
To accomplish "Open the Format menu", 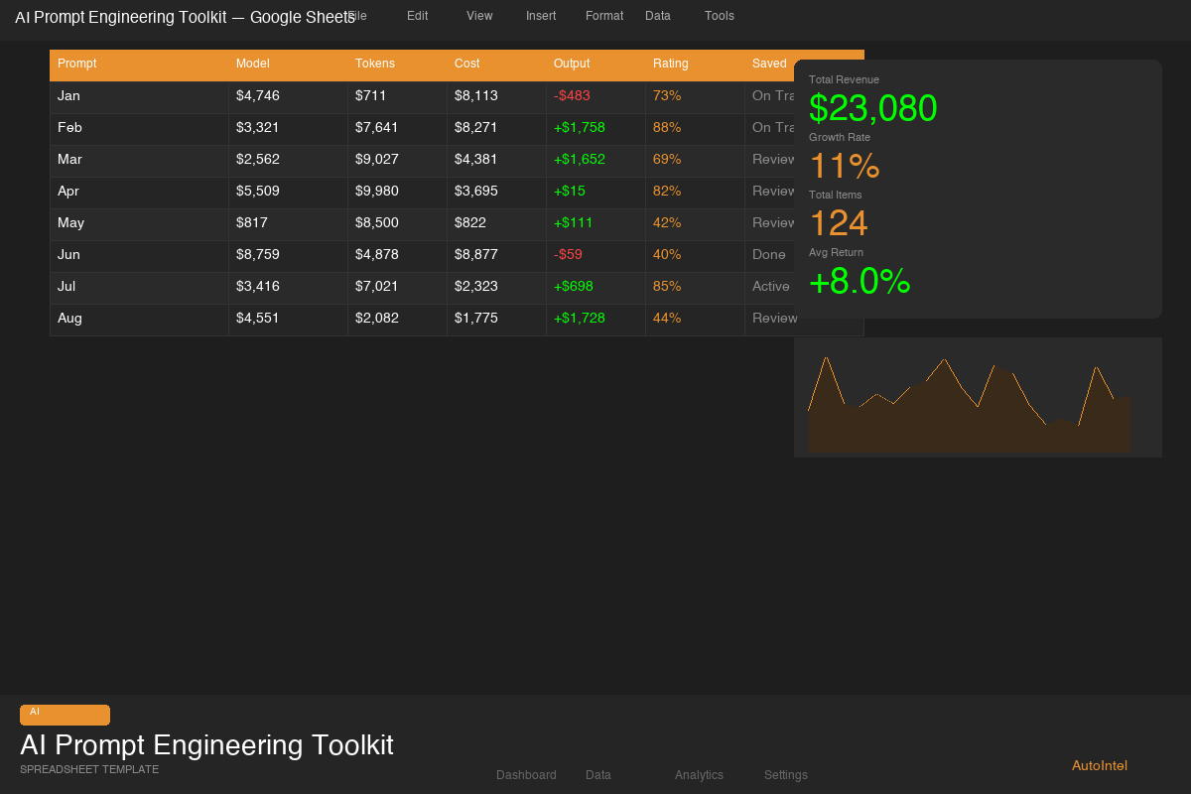I will click(x=604, y=16).
